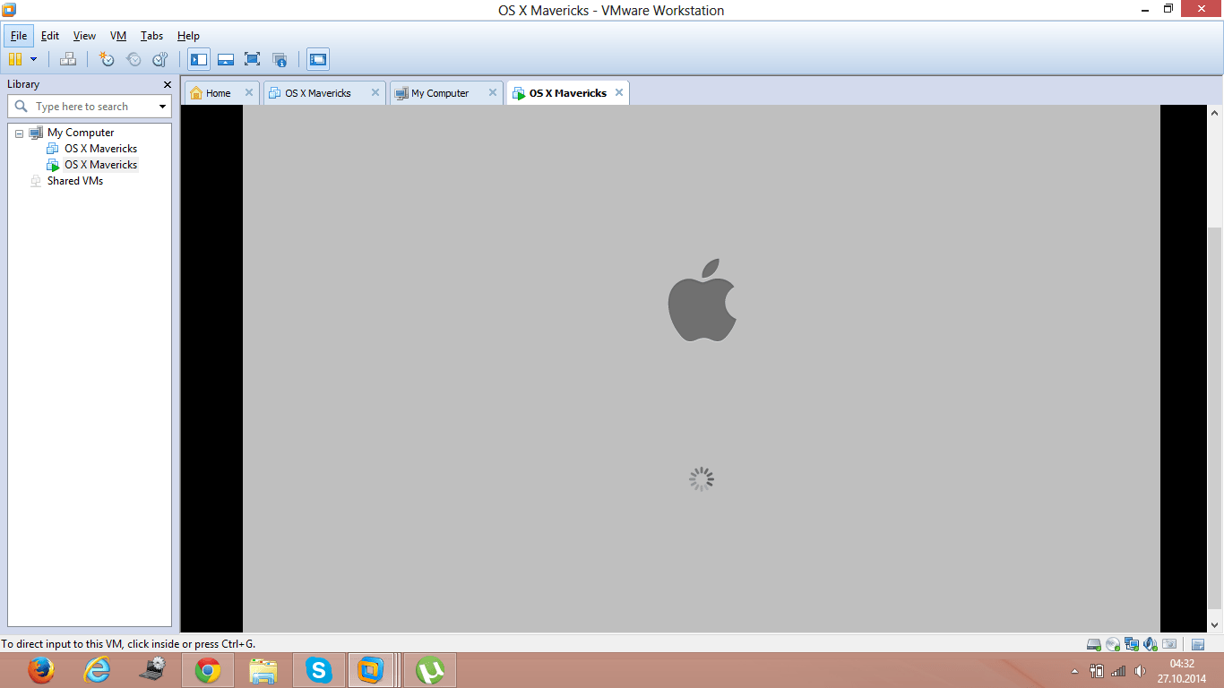
Task: Toggle the library sidebar visibility
Action: click(x=199, y=59)
